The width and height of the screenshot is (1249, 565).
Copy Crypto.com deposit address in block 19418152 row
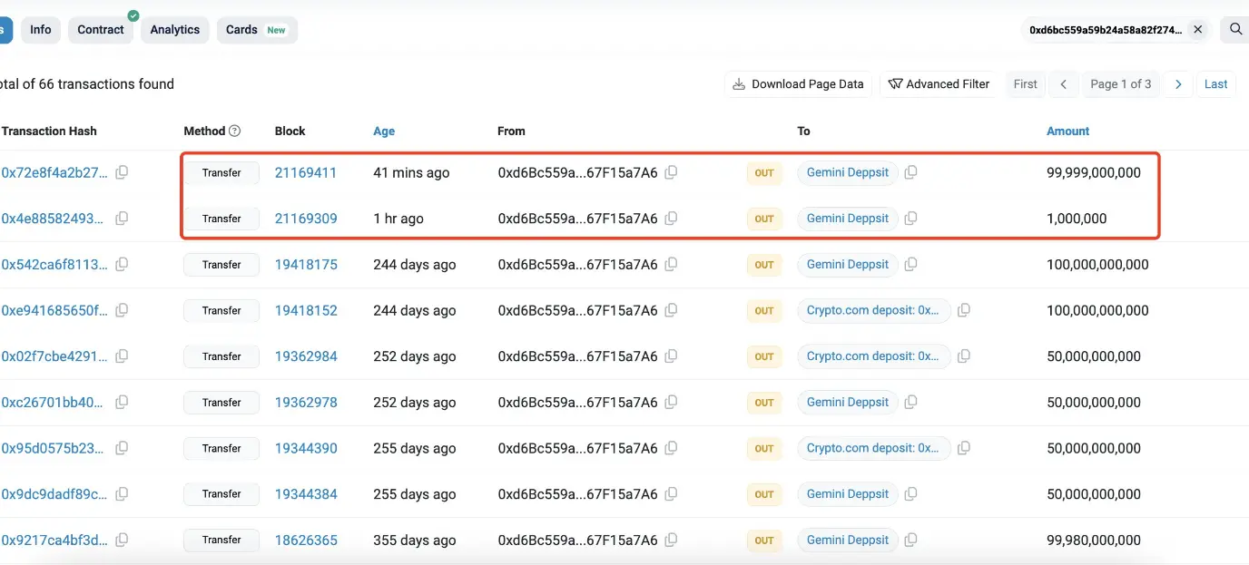tap(964, 310)
